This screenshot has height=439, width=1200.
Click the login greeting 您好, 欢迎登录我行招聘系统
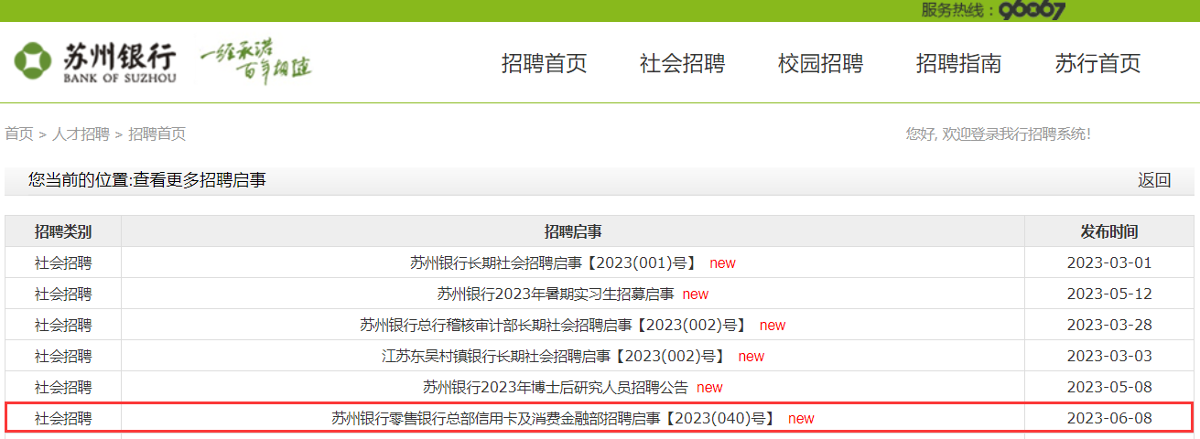click(999, 134)
